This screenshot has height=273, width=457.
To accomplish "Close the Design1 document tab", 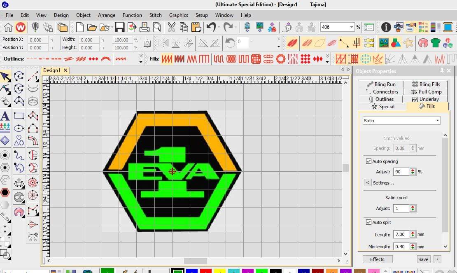I will coord(65,70).
